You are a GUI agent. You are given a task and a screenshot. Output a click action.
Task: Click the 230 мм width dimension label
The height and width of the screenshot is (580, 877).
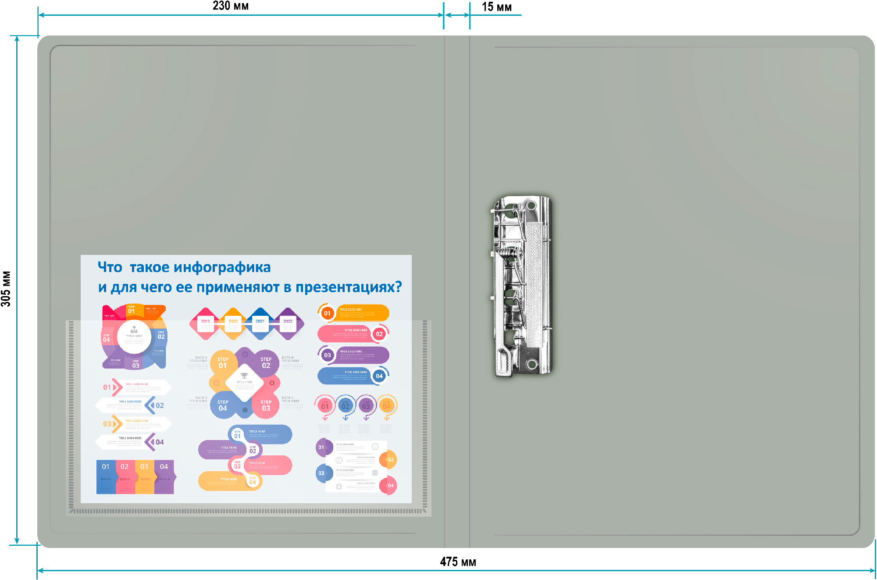click(x=231, y=6)
